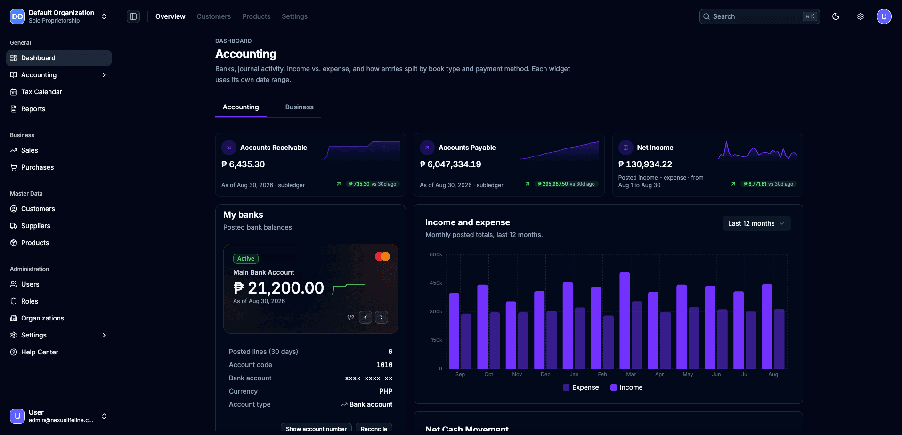Select the Accounting dashboard tab
The image size is (902, 435).
click(x=241, y=107)
